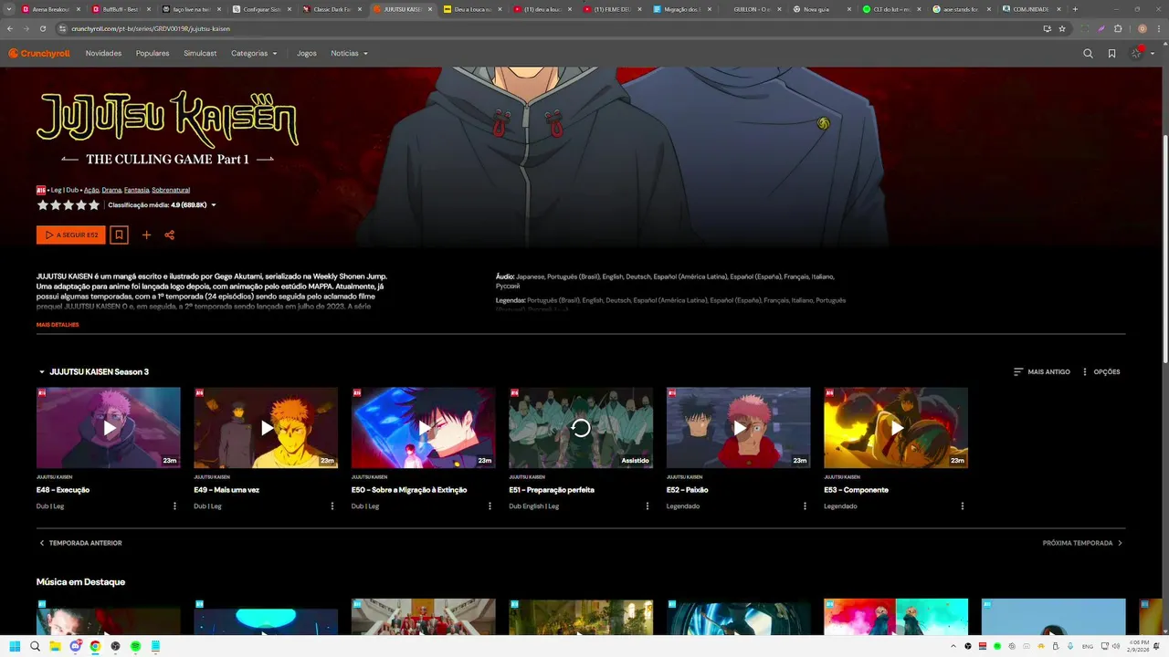
Task: Go back in browser history
Action: [x=11, y=28]
